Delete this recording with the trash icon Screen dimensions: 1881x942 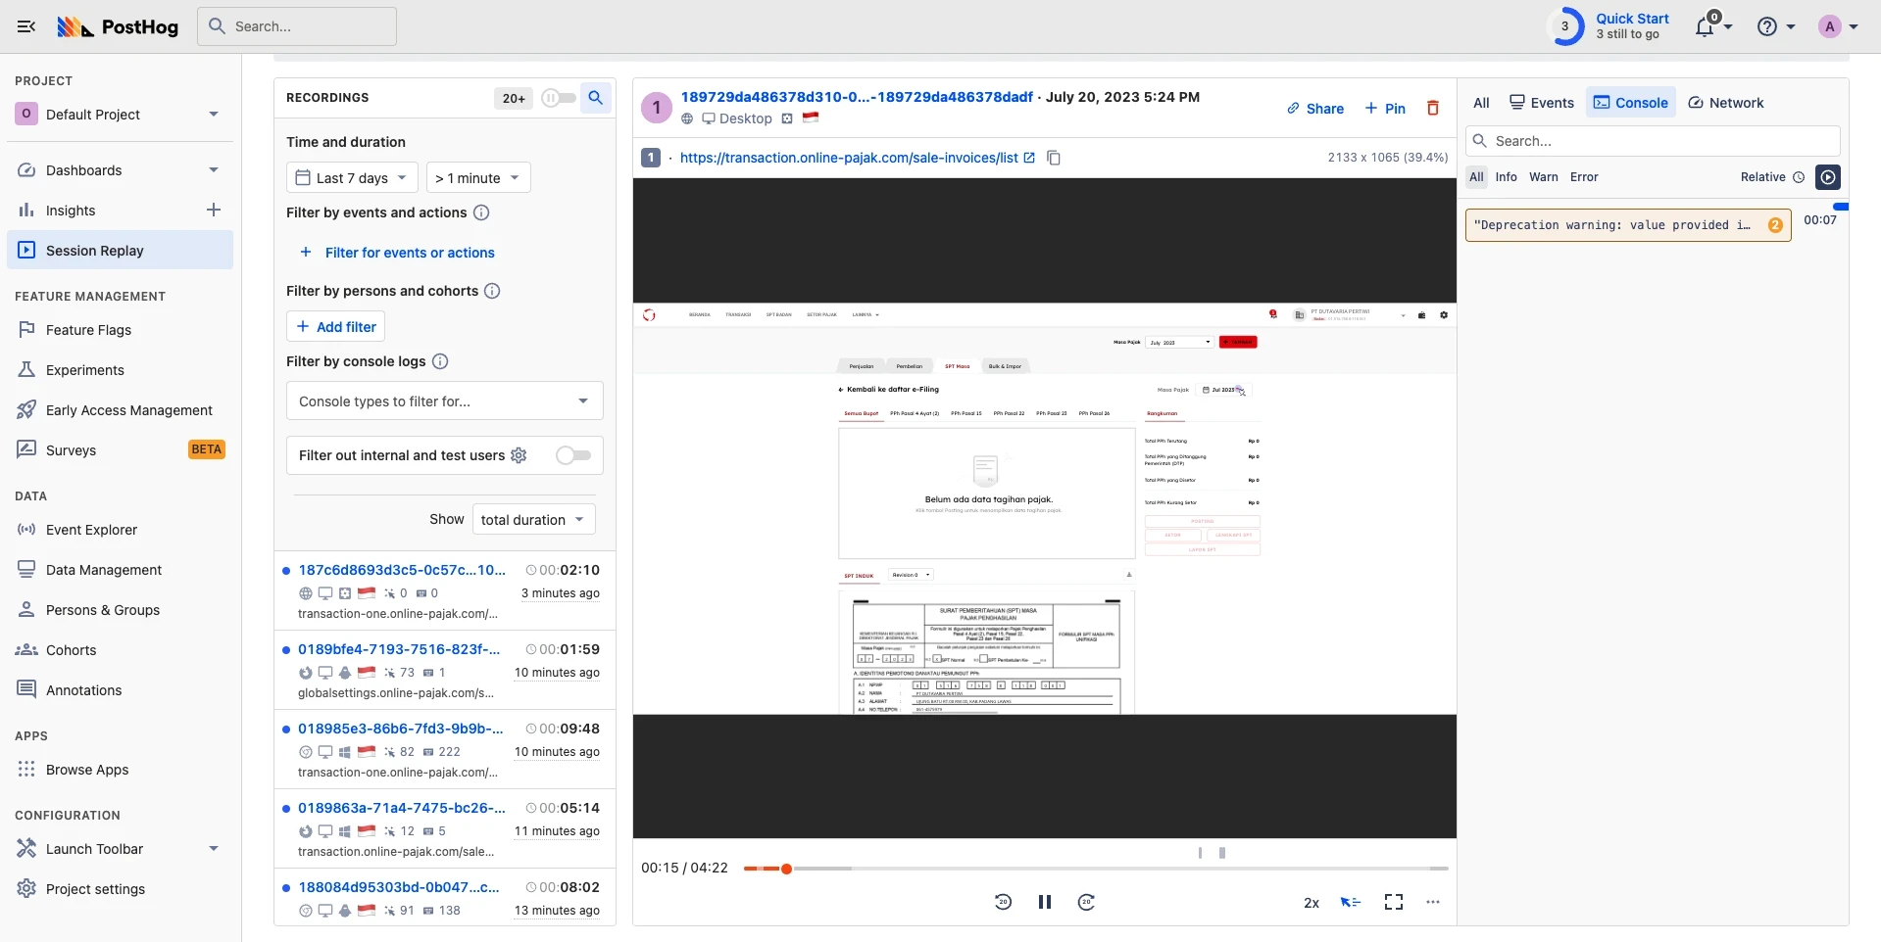pyautogui.click(x=1433, y=109)
